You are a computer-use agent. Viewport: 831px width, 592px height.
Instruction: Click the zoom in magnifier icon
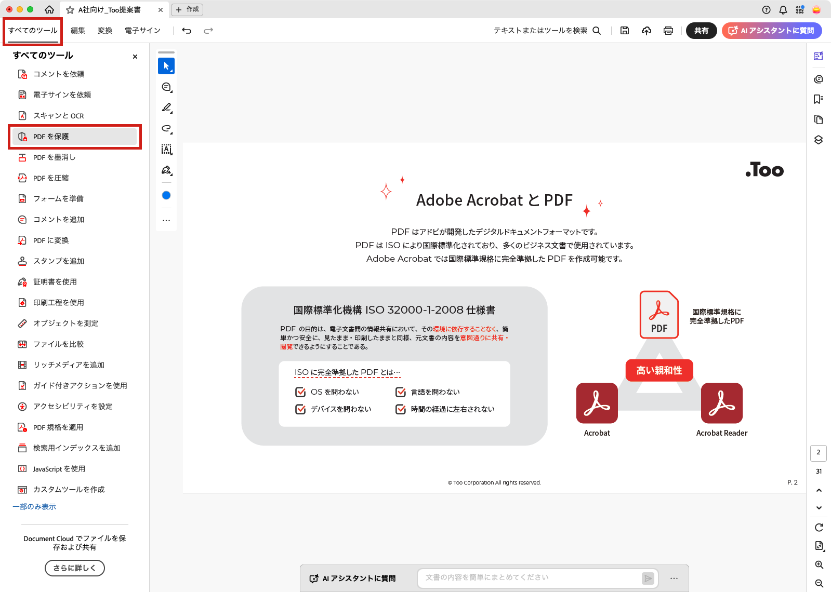coord(819,564)
